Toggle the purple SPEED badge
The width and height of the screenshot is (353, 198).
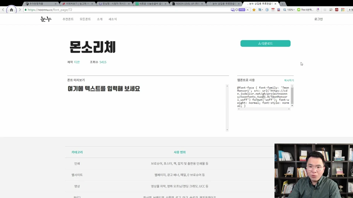coord(242,10)
